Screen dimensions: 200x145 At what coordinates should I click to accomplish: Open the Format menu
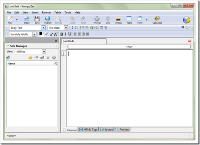point(46,13)
